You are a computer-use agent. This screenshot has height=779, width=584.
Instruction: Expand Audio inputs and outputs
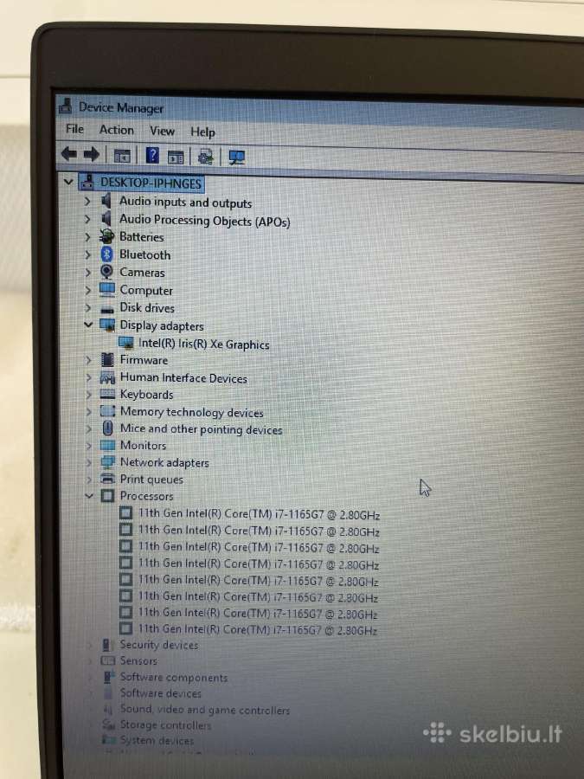tap(87, 201)
